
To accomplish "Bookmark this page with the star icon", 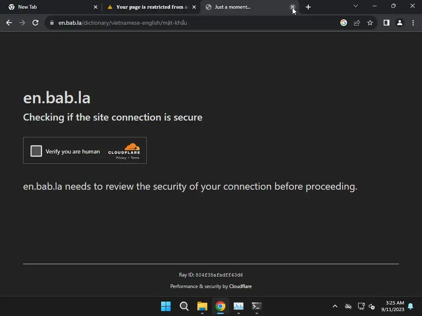I will pyautogui.click(x=370, y=23).
